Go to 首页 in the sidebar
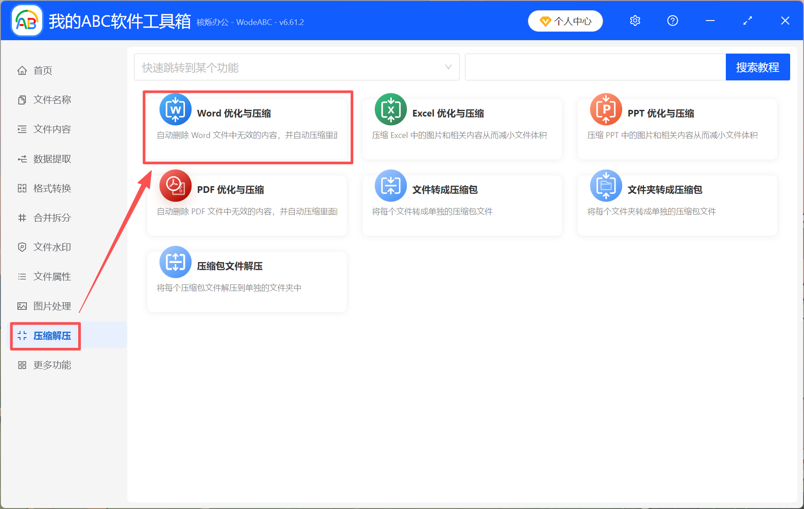This screenshot has height=509, width=804. [42, 70]
